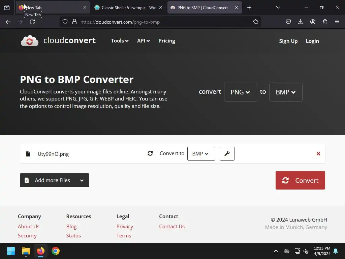Open Blog footer link
Screen dimensions: 345x259
(71, 226)
